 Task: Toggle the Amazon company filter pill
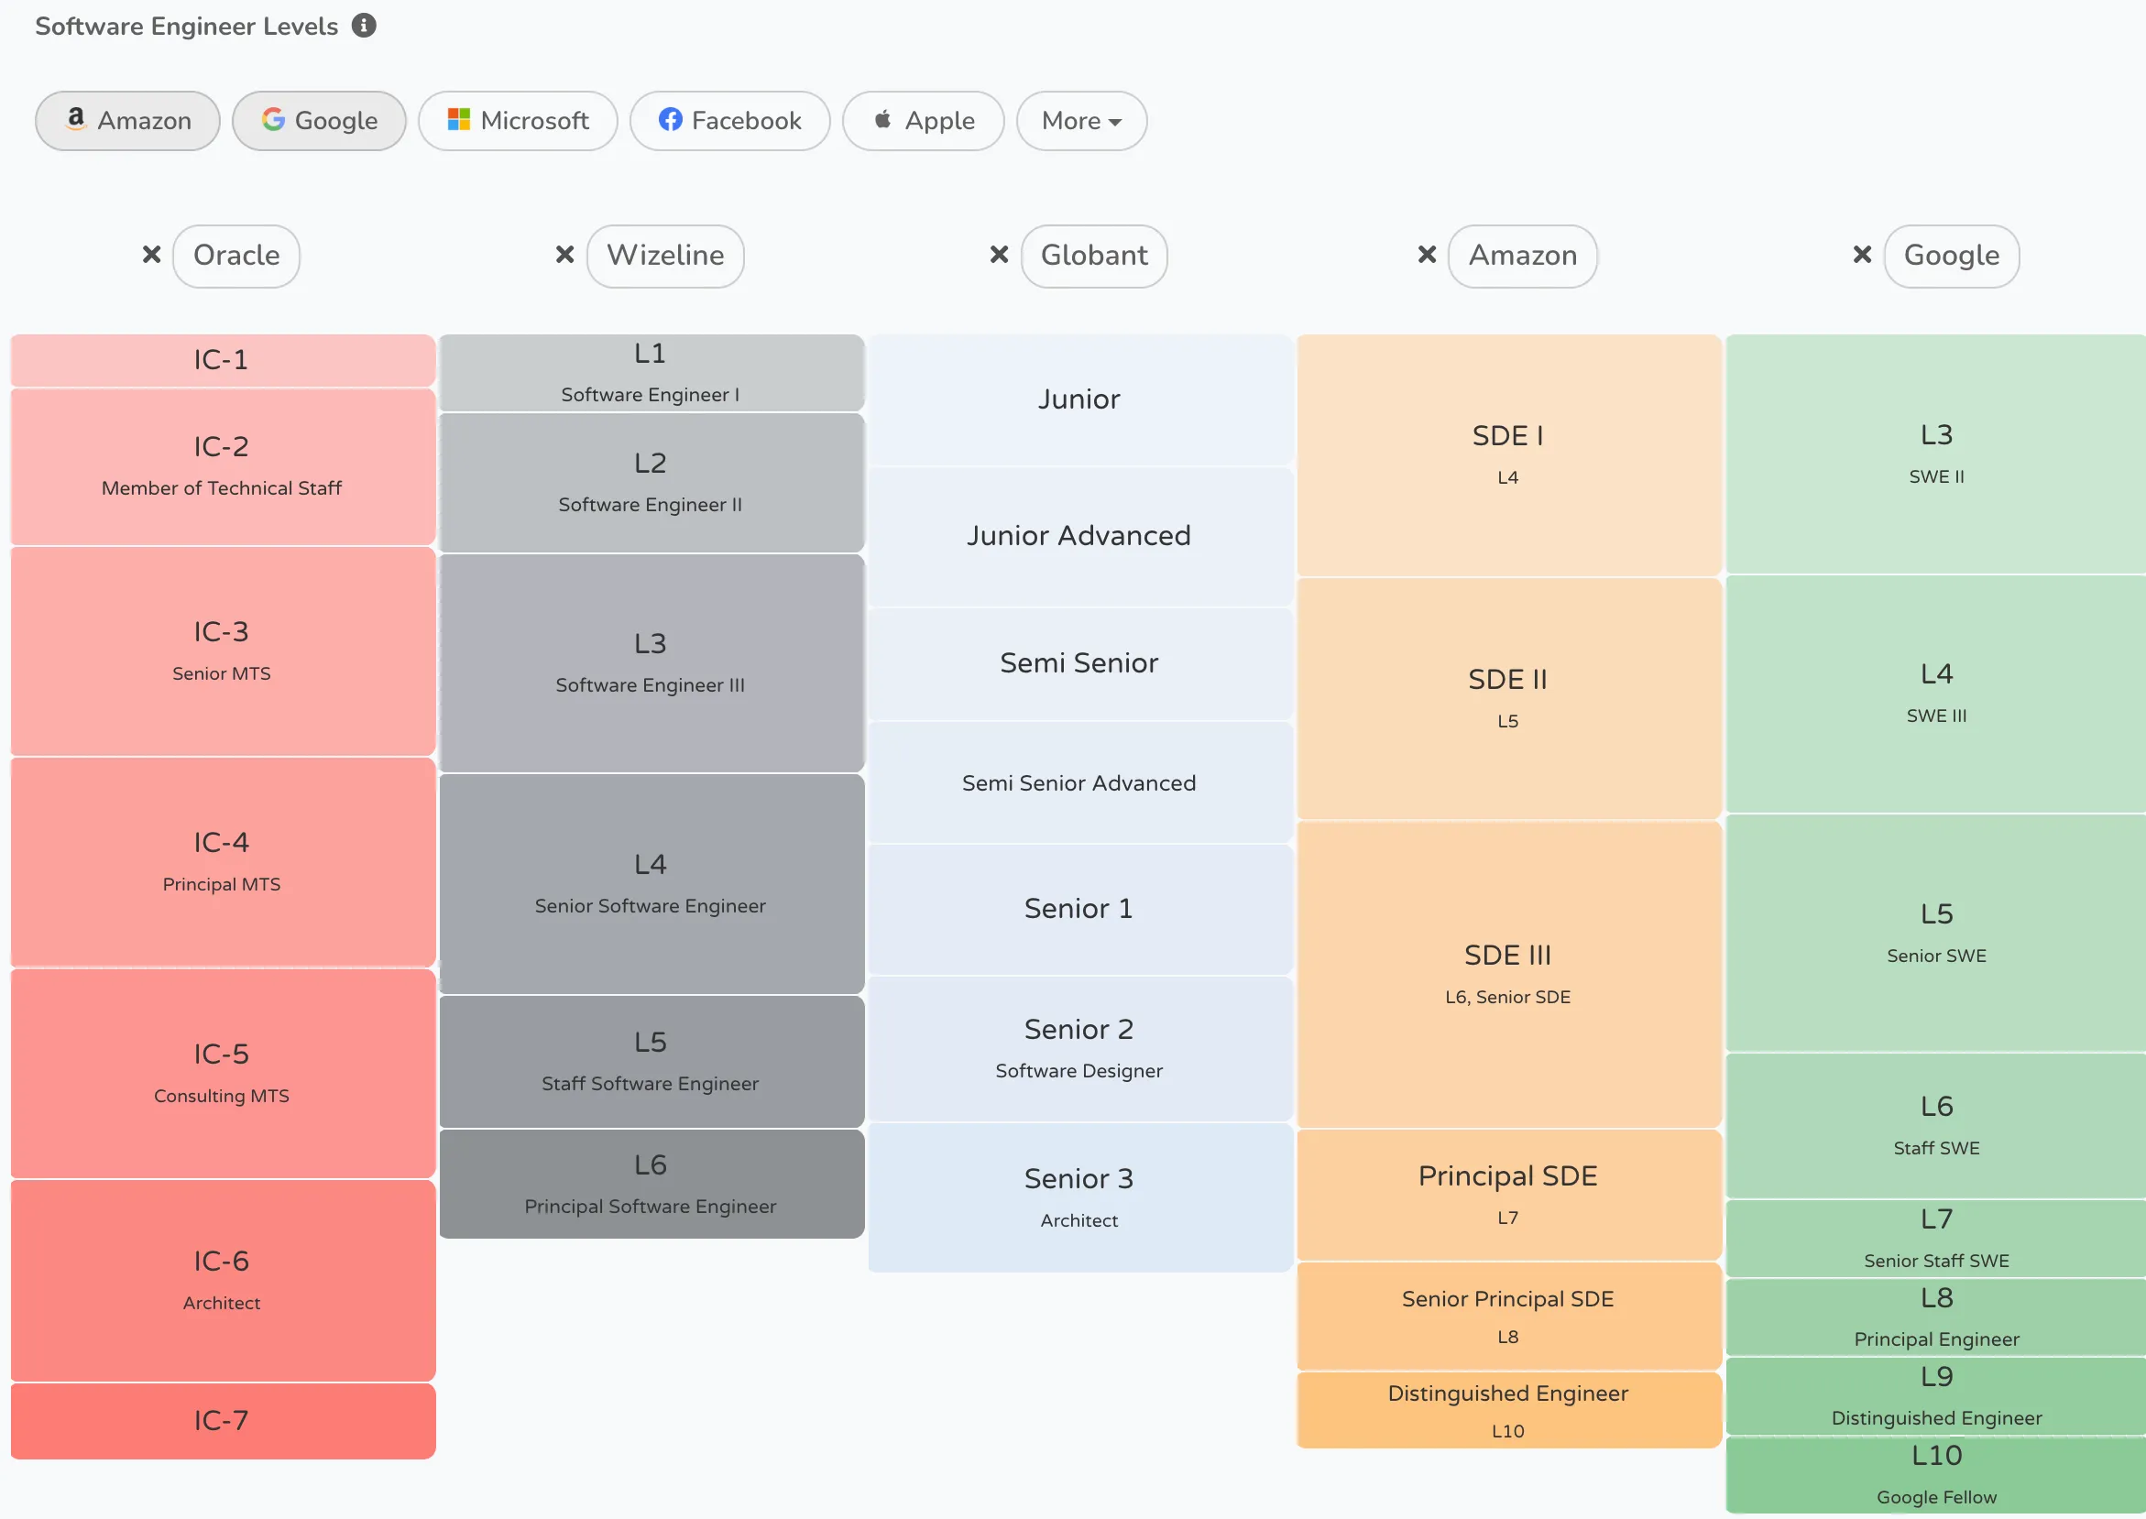click(127, 121)
